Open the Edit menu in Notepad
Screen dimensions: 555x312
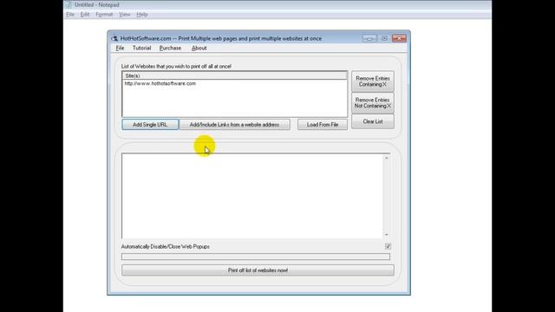click(85, 15)
